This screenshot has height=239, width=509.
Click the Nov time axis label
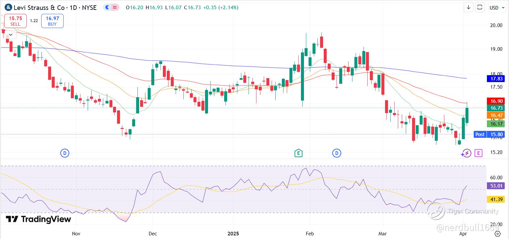(x=76, y=234)
